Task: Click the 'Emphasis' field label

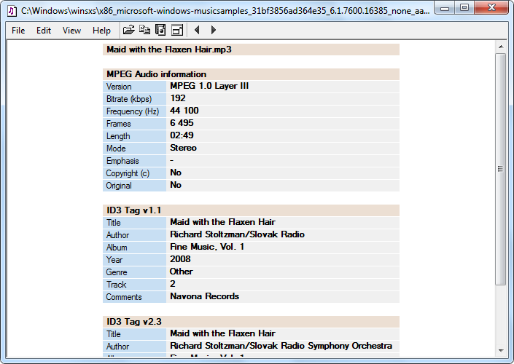Action: click(122, 161)
